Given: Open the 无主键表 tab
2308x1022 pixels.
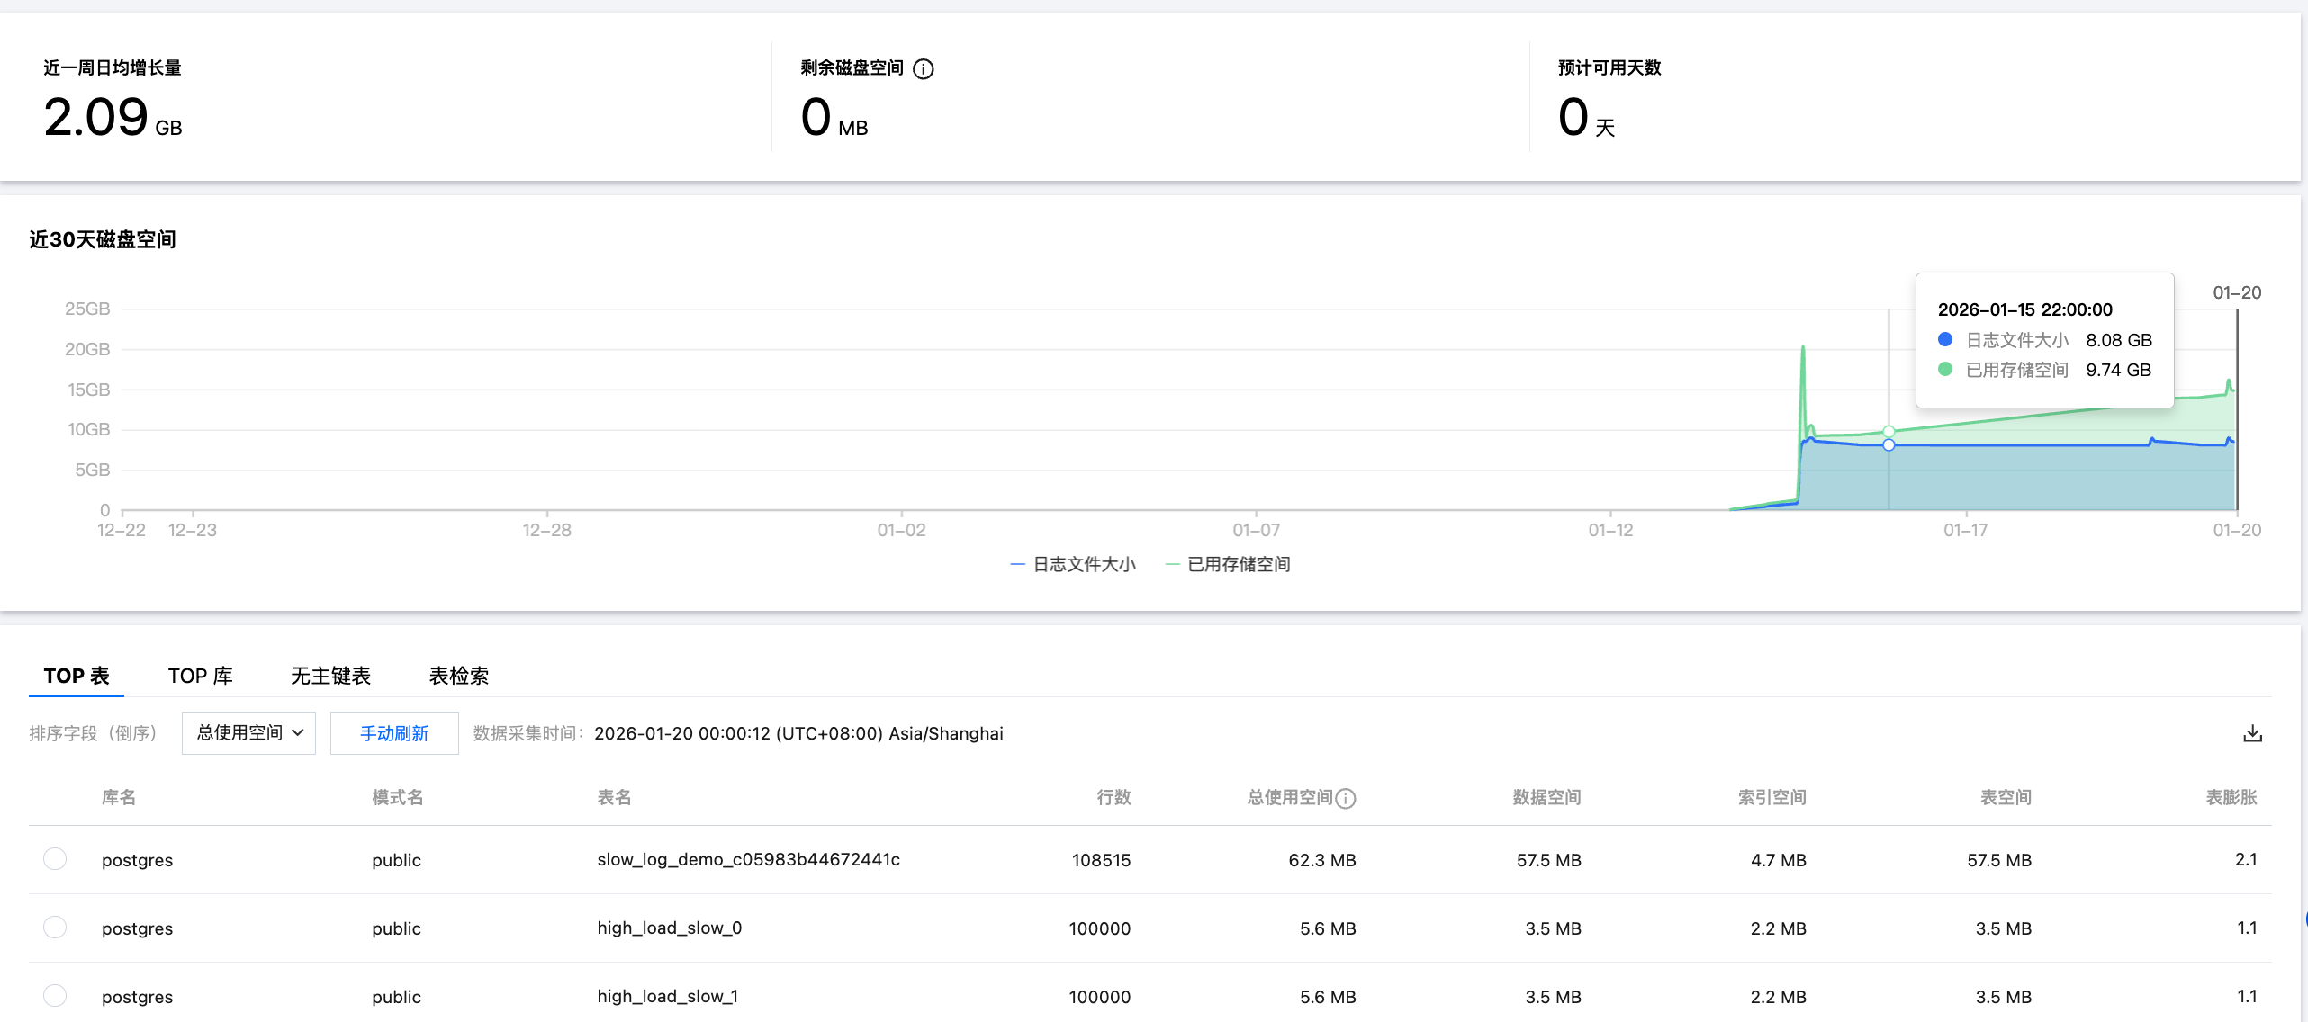Looking at the screenshot, I should coord(330,676).
